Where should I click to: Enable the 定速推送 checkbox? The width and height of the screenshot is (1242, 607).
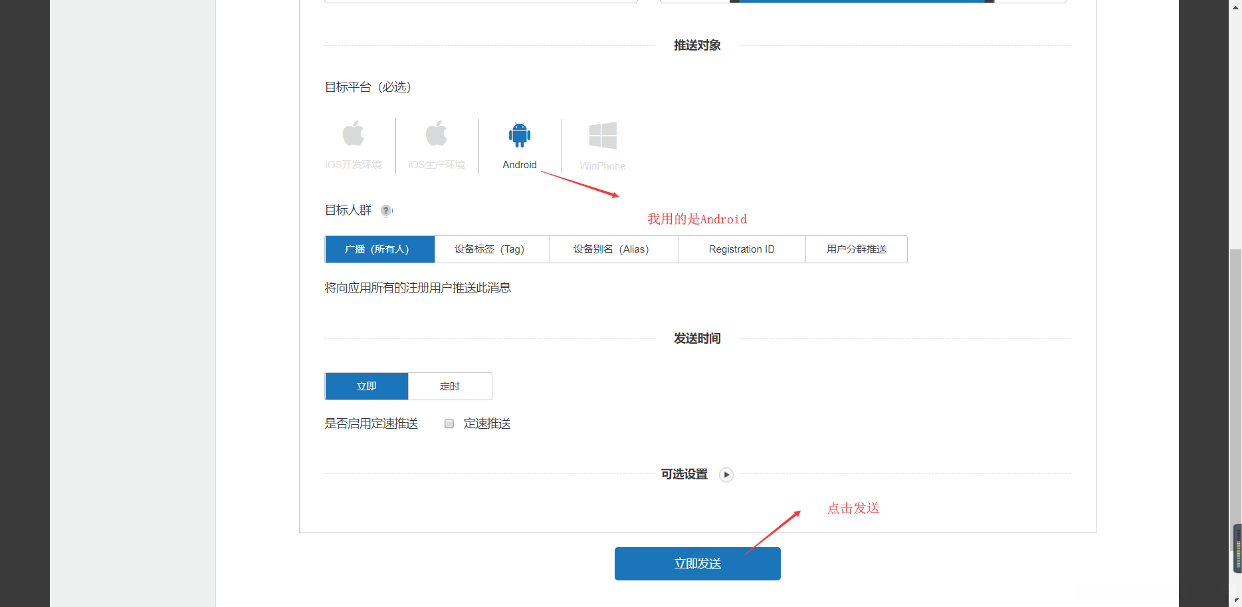(x=449, y=424)
